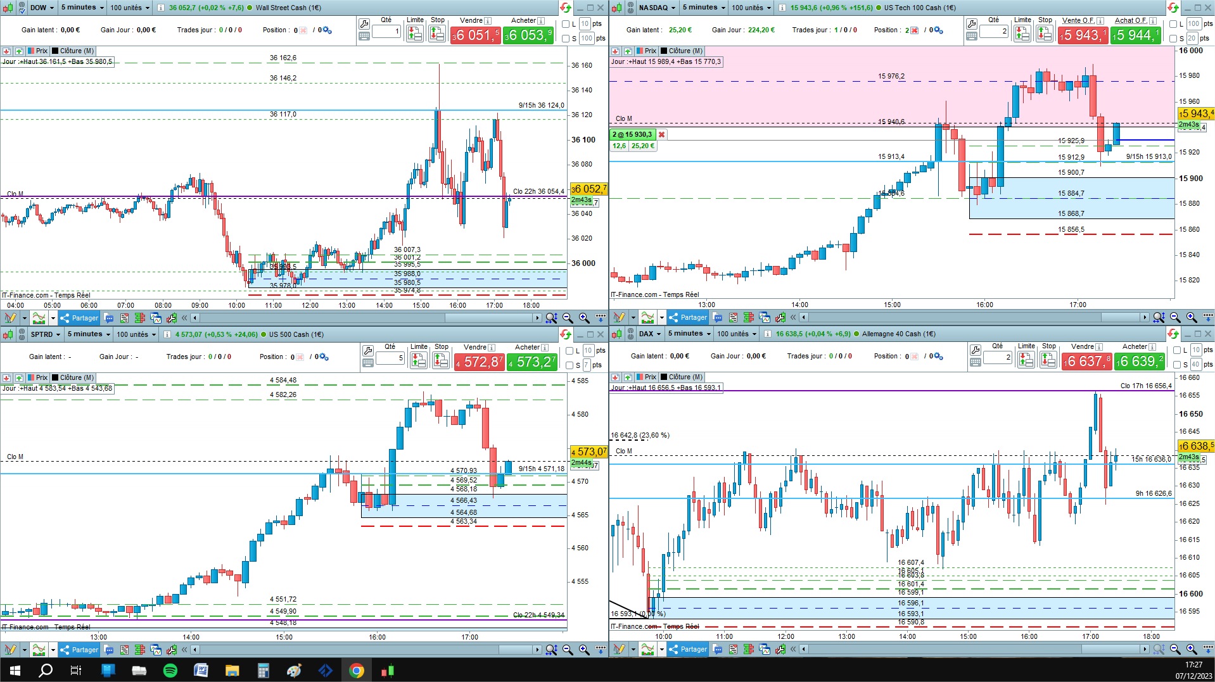
Task: Open the 100 unités dropdown on SPTRD chart
Action: (x=136, y=334)
